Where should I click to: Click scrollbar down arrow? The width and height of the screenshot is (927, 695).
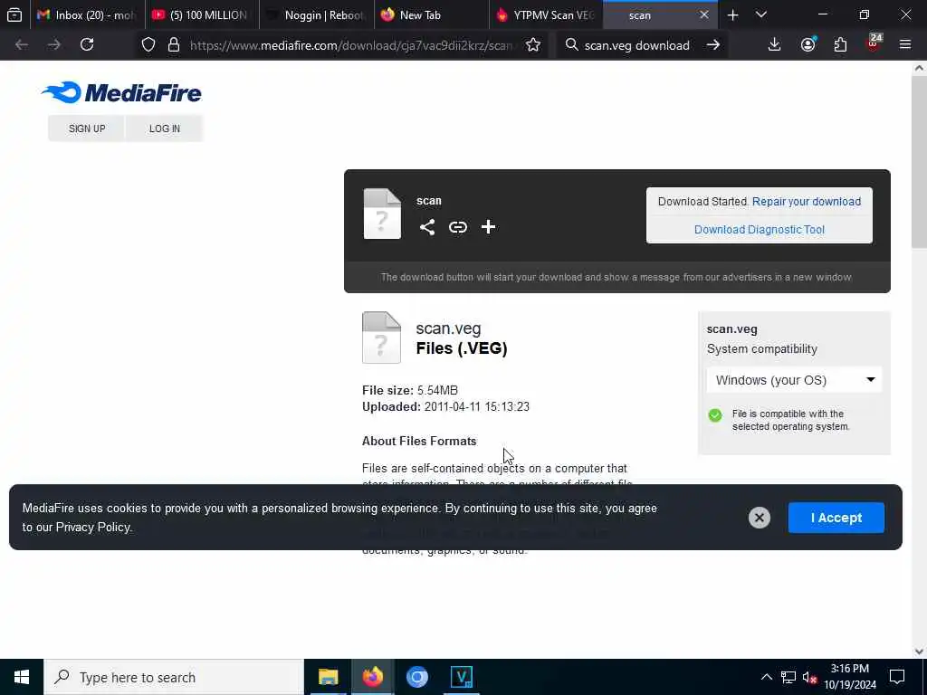pos(919,652)
